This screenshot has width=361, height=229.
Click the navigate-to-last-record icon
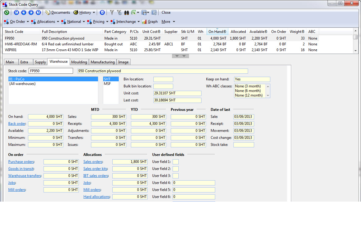(x=38, y=12)
